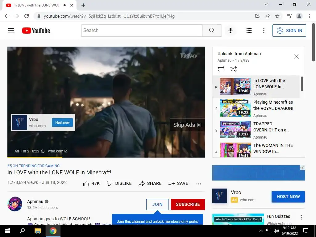Select In LOVE with the LONE WOLF playlist item
Image resolution: width=316 pixels, height=237 pixels.
256,87
